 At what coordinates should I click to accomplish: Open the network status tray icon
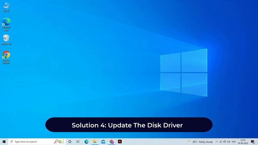[x=221, y=142]
